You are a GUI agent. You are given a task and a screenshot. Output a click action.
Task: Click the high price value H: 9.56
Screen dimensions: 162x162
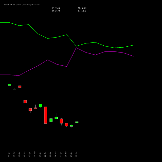(x=82, y=8)
